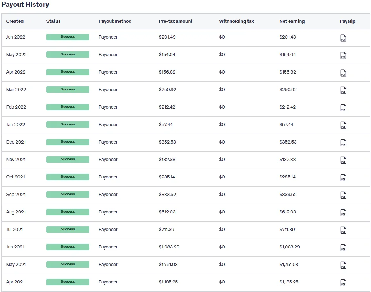The image size is (371, 292).
Task: Download the May 2022 payslip PDF
Action: (343, 56)
